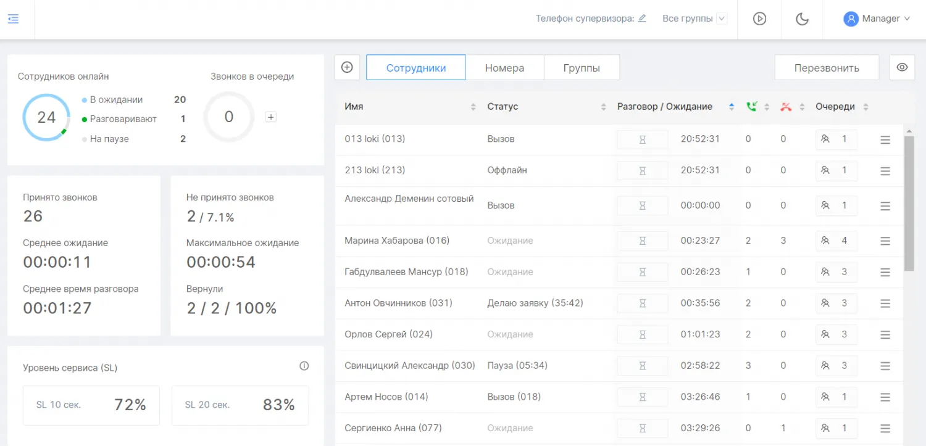Click the sort arrows on Разговор / Ожидание column

(x=732, y=106)
